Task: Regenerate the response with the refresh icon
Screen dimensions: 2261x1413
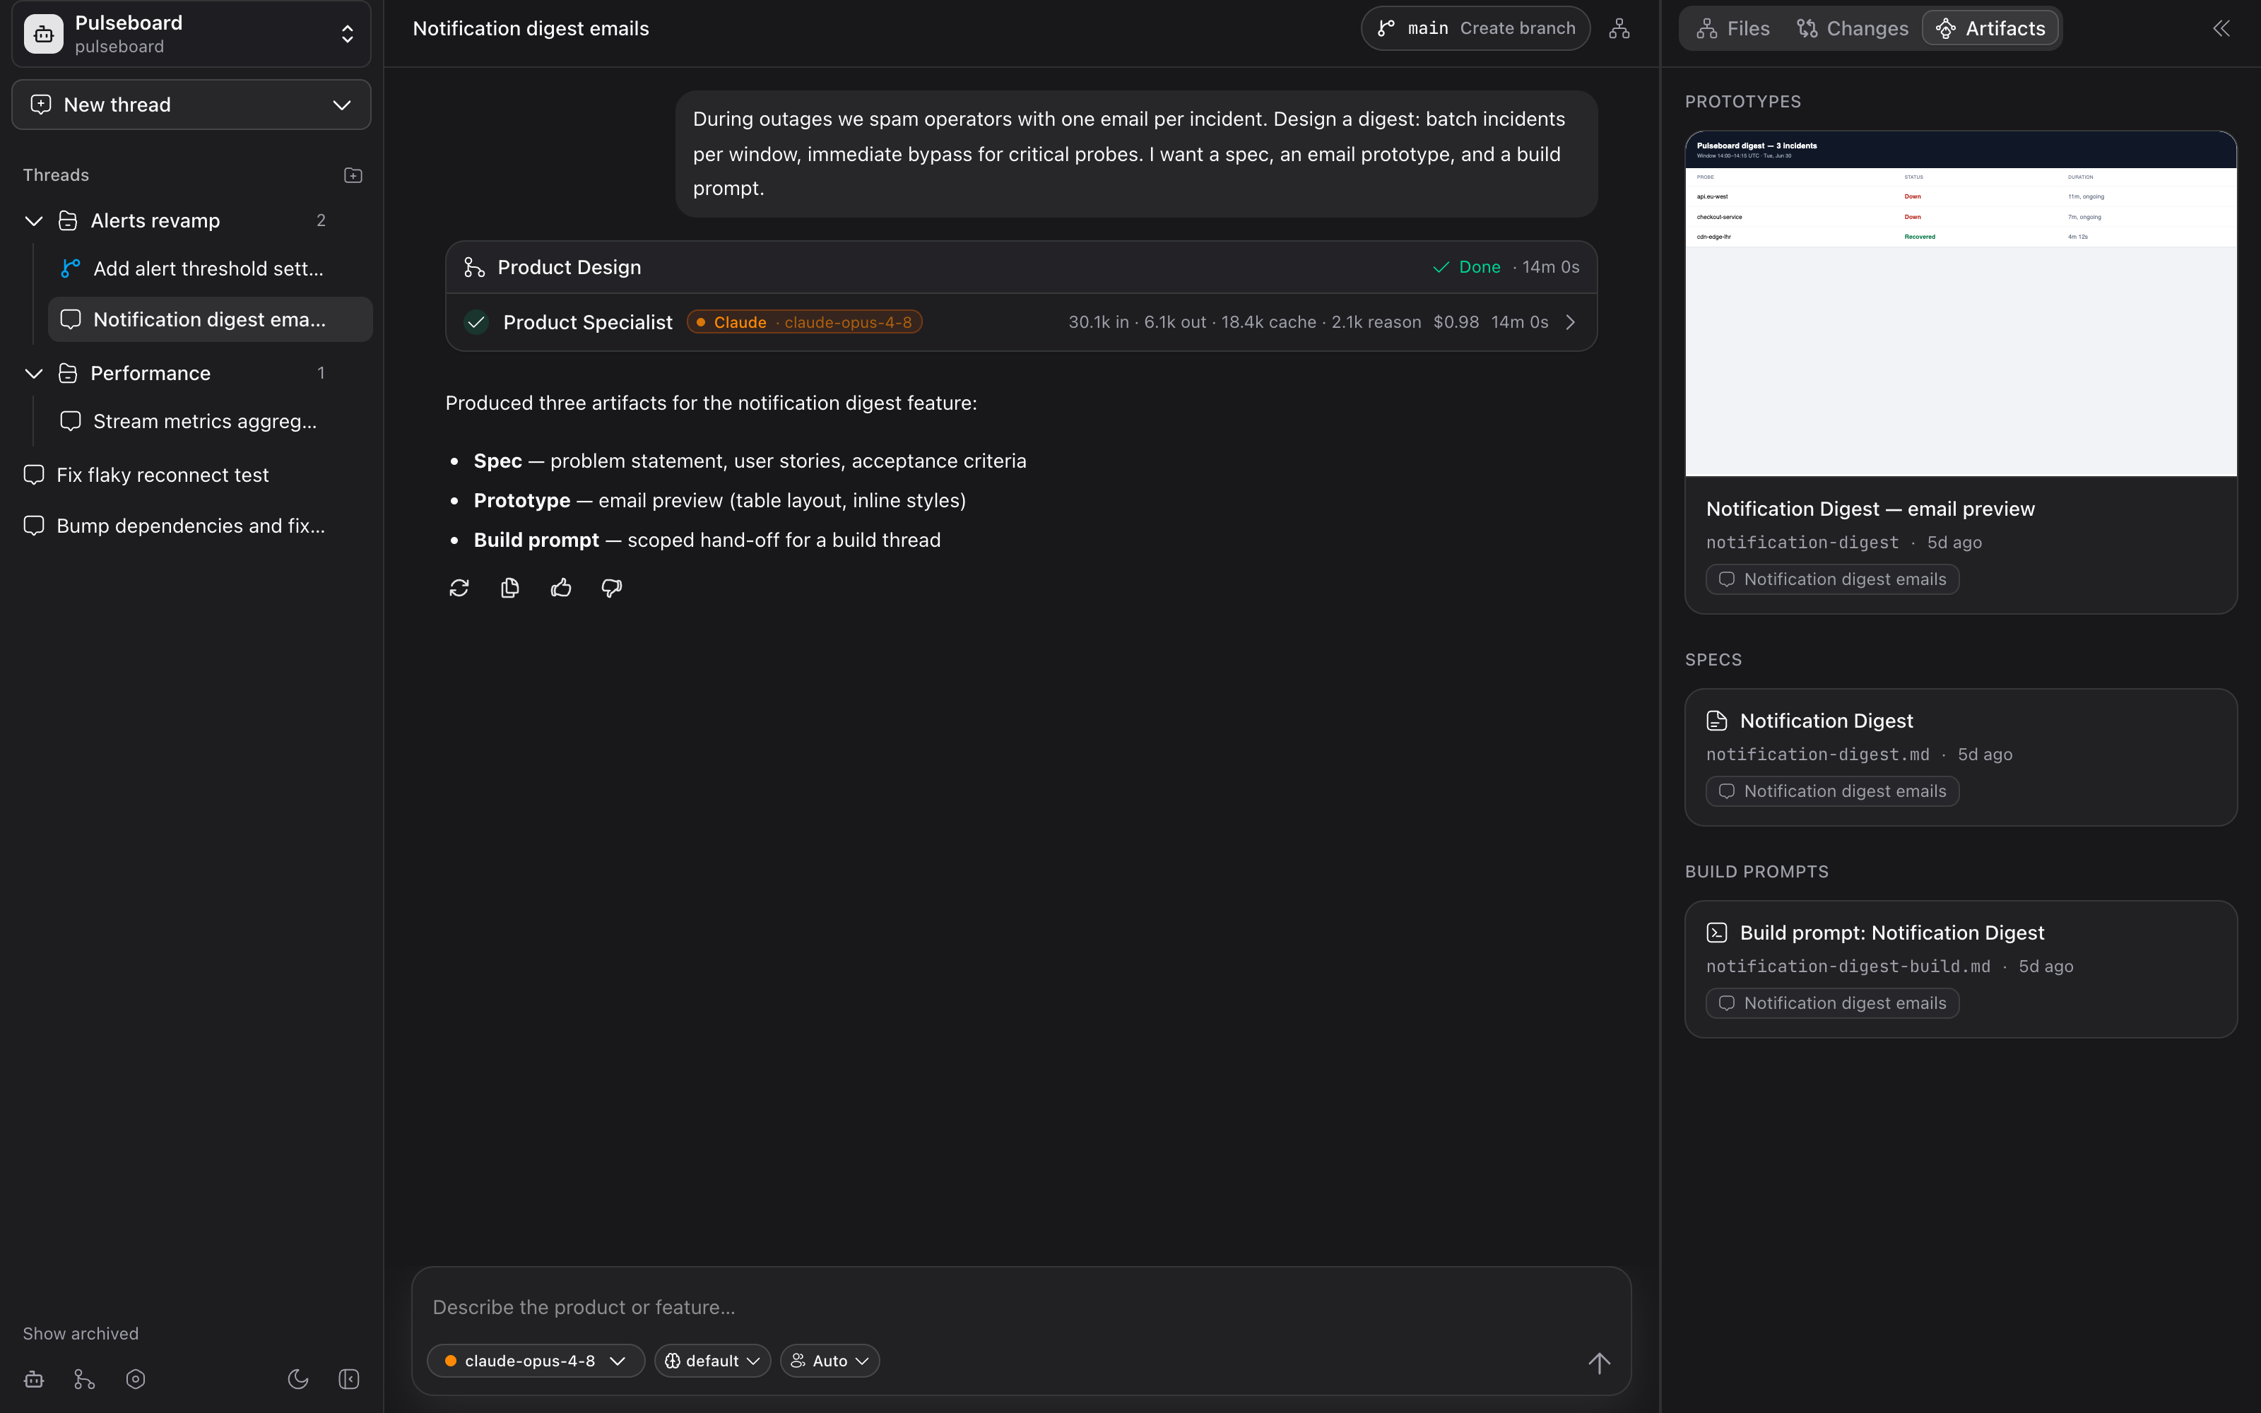Action: click(x=459, y=588)
